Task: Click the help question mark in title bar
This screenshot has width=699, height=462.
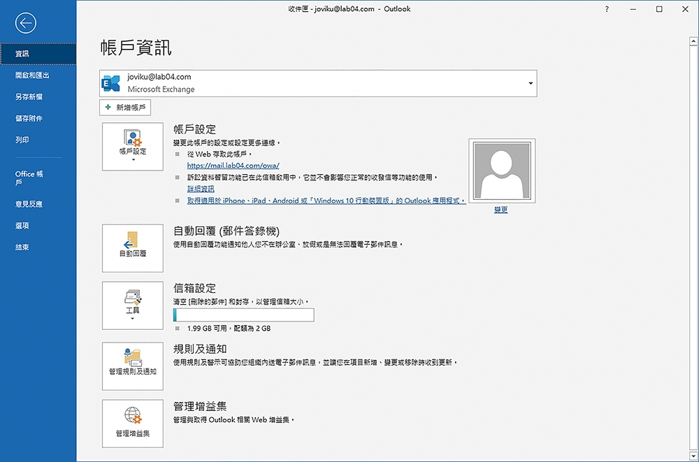Action: [x=607, y=9]
